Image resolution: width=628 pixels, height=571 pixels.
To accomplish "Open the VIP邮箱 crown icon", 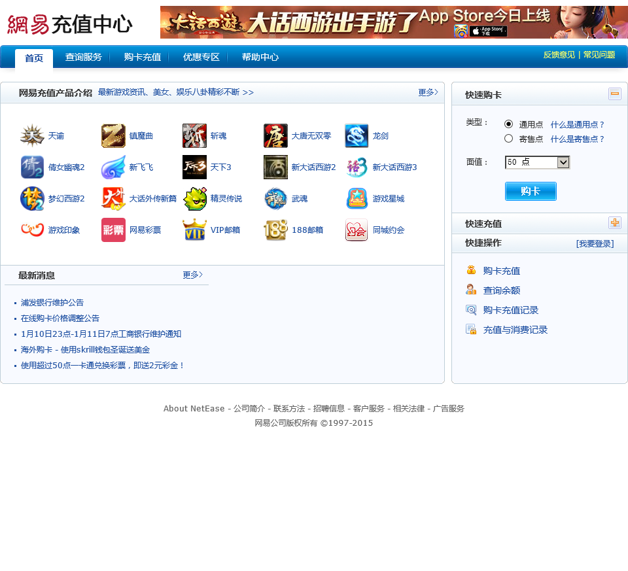I will tap(195, 230).
